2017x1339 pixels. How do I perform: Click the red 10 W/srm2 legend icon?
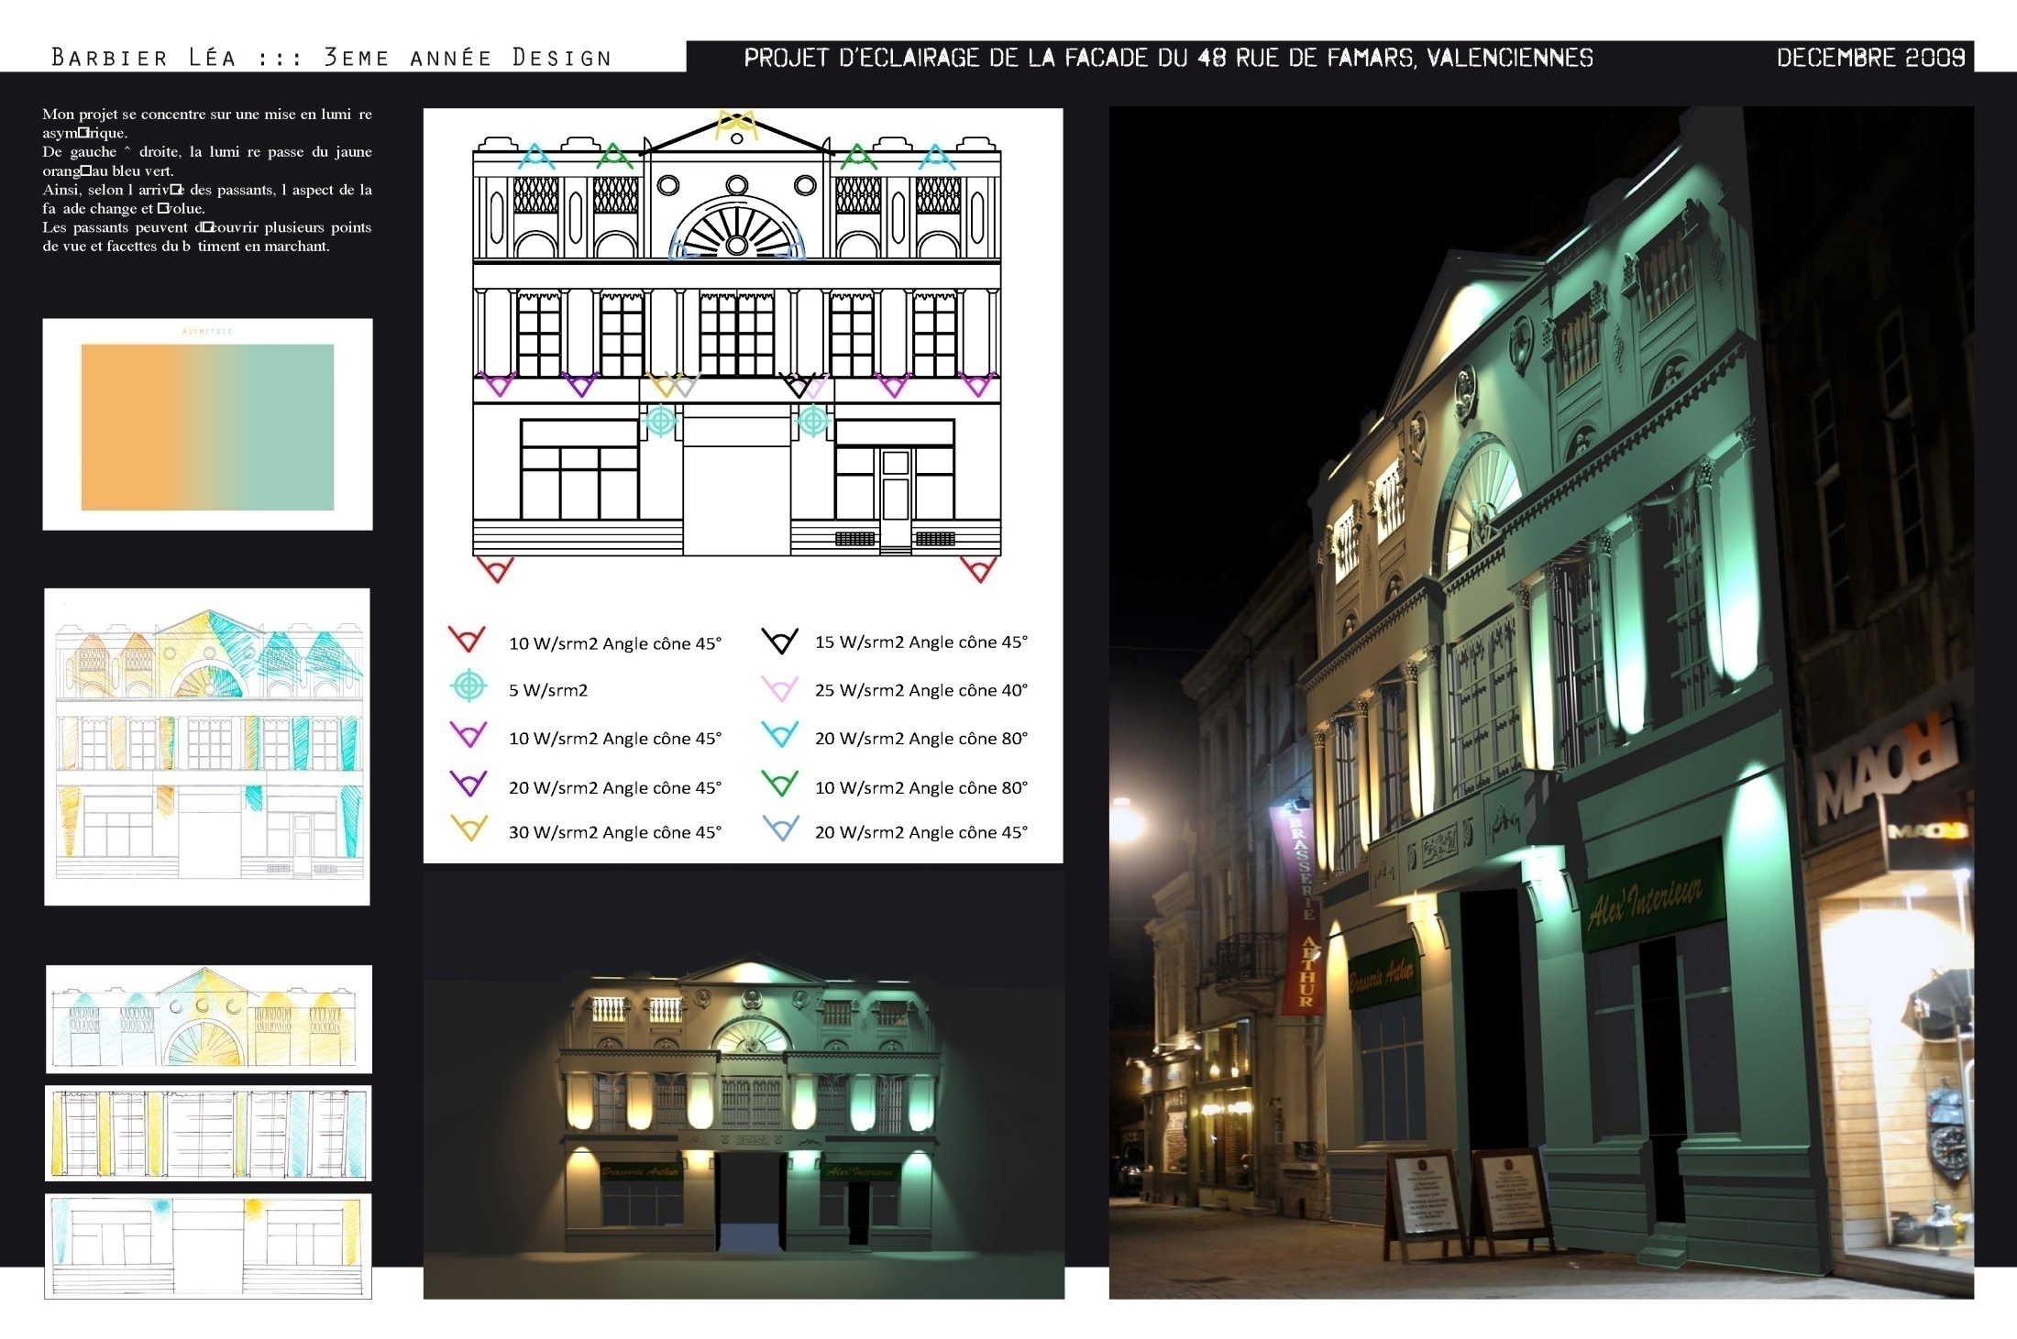[467, 639]
